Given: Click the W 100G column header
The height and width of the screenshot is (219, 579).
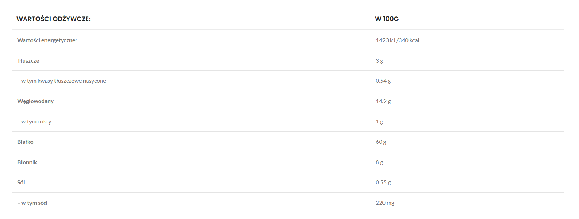Looking at the screenshot, I should pyautogui.click(x=387, y=19).
